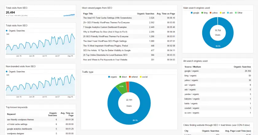Image resolution: width=258 pixels, height=135 pixels.
Task: Click the google legend color square
Action: (x=192, y=13)
